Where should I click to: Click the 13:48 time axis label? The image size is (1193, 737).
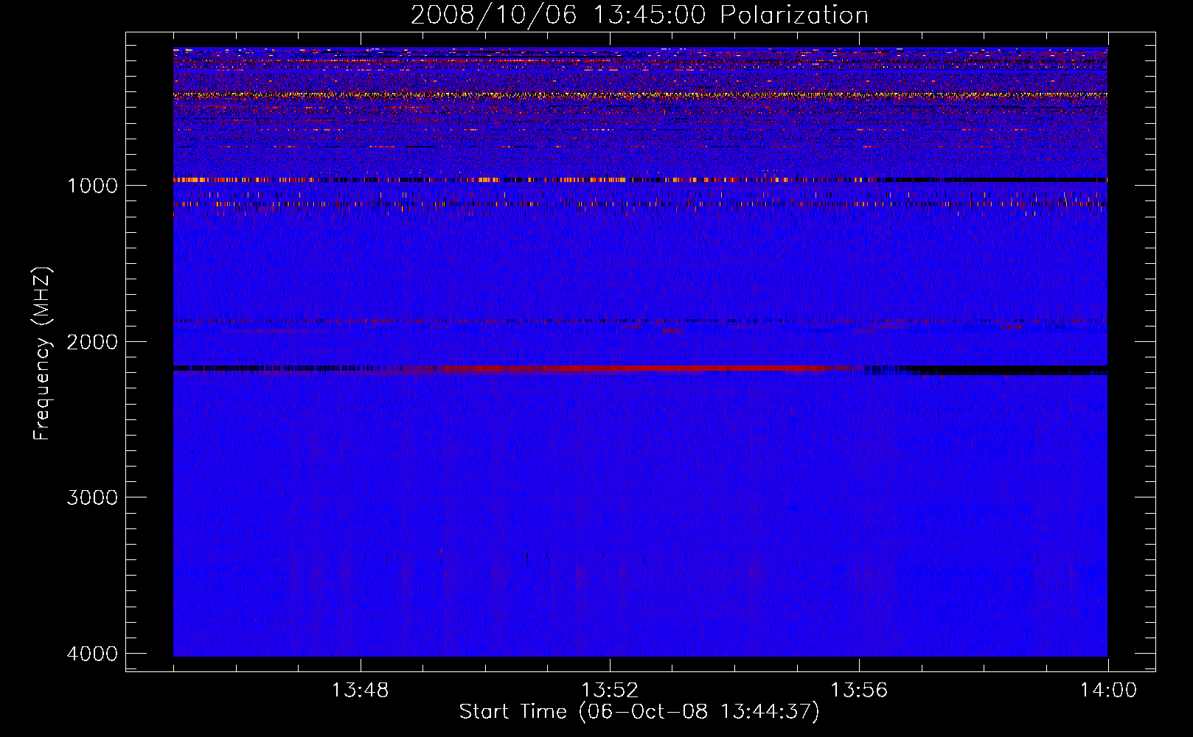click(360, 691)
